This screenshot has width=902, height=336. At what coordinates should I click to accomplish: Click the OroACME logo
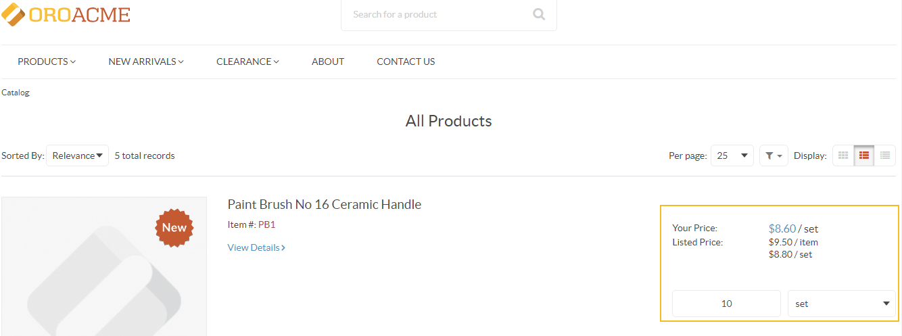pos(66,14)
